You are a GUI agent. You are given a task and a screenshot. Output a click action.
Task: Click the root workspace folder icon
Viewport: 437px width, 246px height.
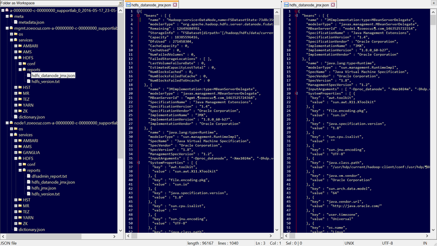click(7, 11)
